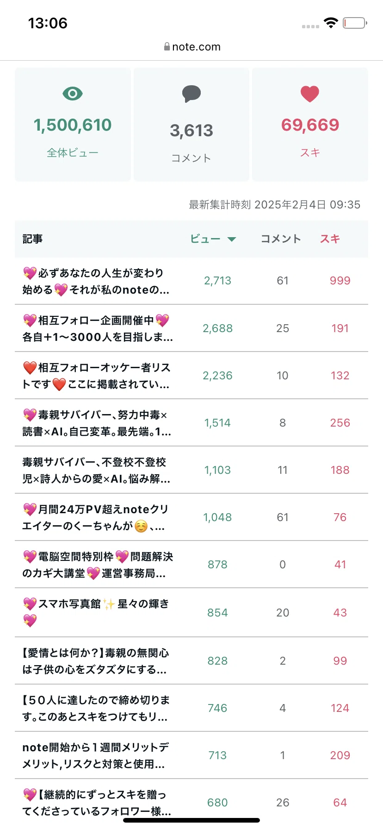This screenshot has height=830, width=383.
Task: Tap the eye icon above total views
Action: [x=73, y=94]
